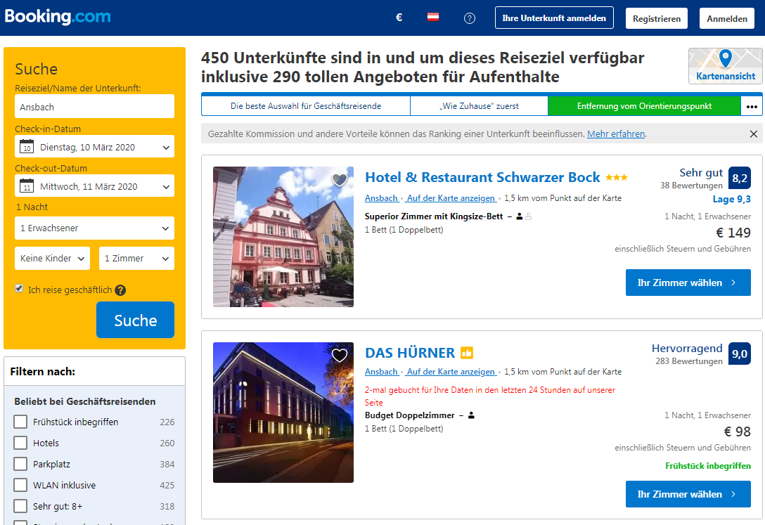Screen dimensions: 765x525
Task: Click the 'Registrieren' button
Action: click(x=657, y=18)
